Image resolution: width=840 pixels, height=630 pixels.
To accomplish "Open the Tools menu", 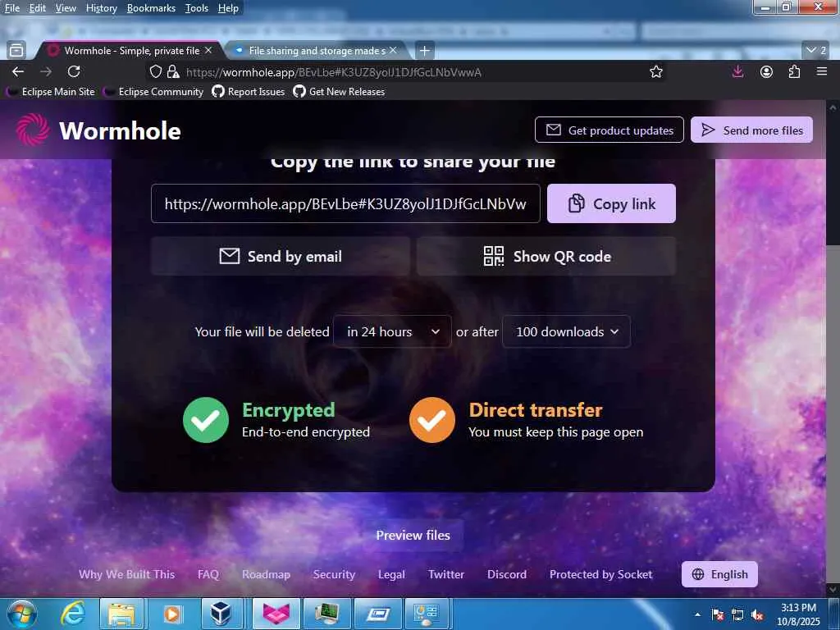I will coord(197,8).
